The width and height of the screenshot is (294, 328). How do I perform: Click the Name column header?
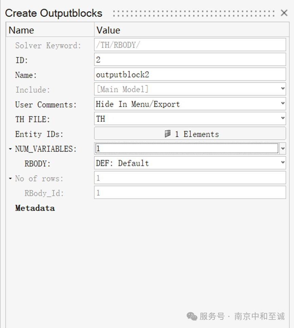click(x=50, y=30)
